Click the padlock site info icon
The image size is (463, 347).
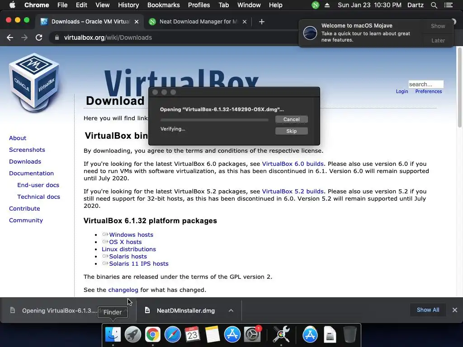point(57,38)
